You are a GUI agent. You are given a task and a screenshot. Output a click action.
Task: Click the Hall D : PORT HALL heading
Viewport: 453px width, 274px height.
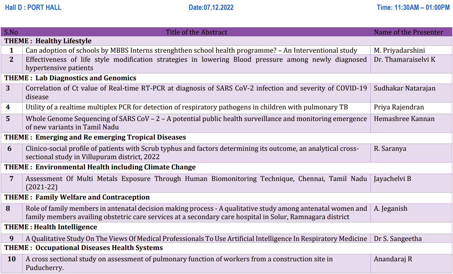(x=33, y=8)
